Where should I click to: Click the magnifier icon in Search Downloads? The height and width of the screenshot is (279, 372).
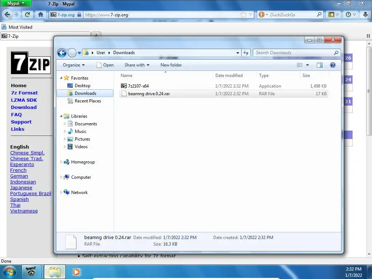point(336,53)
